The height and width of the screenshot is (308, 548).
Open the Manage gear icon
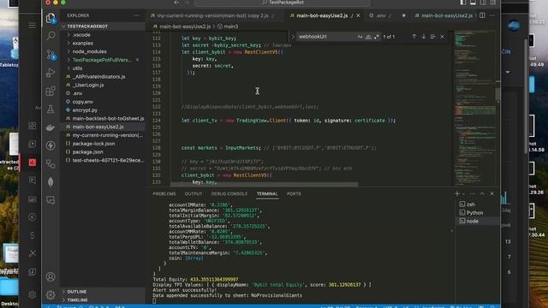51,295
